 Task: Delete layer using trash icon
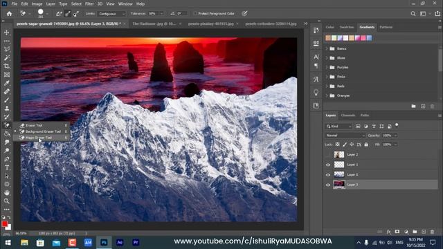point(432,232)
